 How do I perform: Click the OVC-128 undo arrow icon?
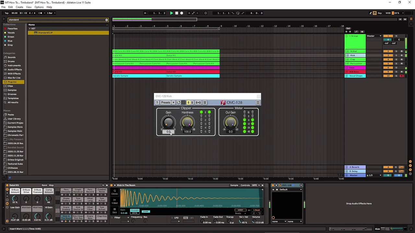click(x=178, y=103)
